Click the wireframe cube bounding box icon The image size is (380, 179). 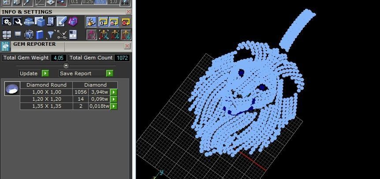pos(29,35)
